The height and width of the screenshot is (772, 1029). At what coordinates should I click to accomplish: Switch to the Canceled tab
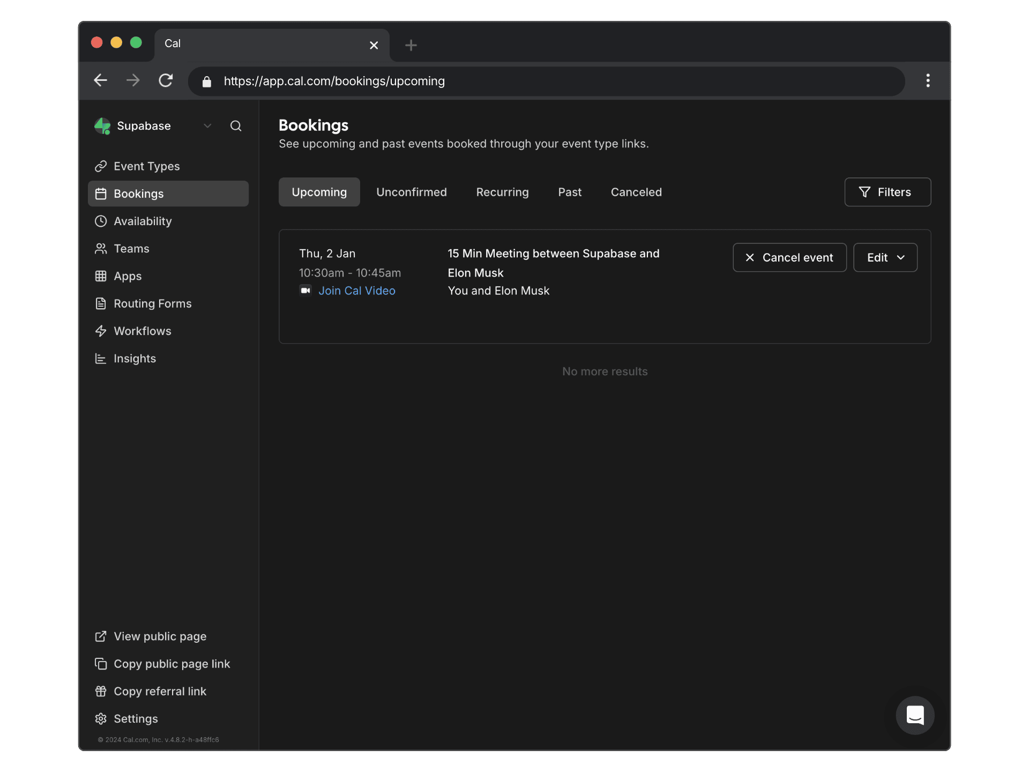tap(636, 192)
